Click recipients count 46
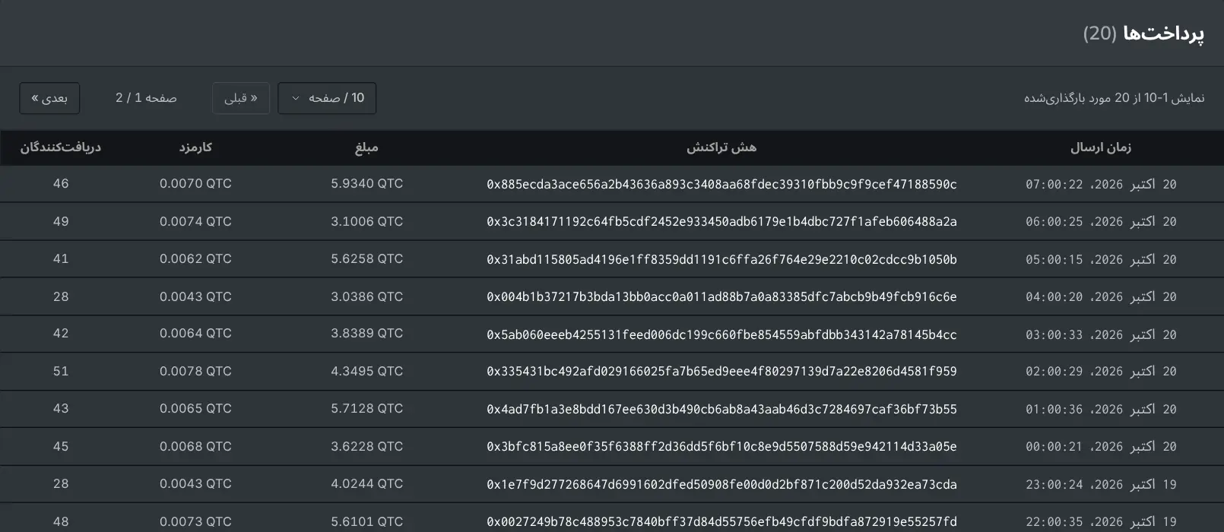The width and height of the screenshot is (1224, 532). coord(61,184)
